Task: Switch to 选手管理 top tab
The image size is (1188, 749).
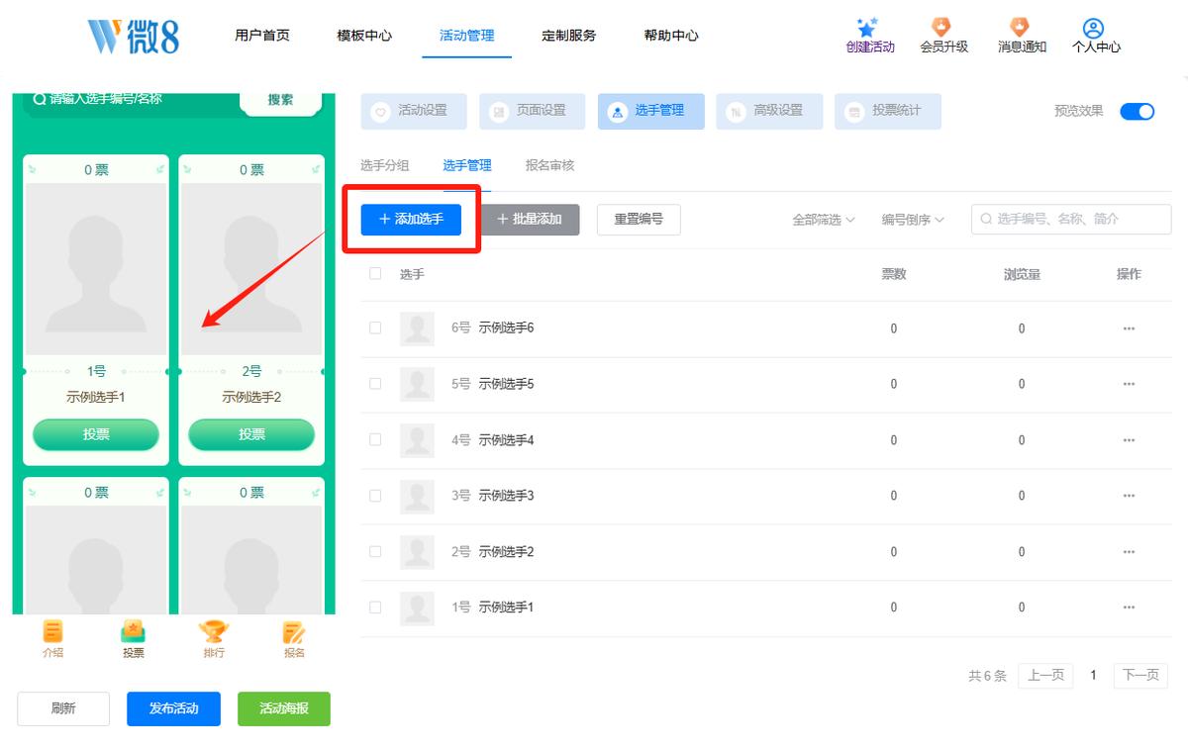Action: (650, 111)
